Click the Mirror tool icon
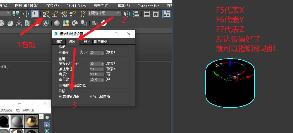This screenshot has height=133, width=293. (x=127, y=14)
